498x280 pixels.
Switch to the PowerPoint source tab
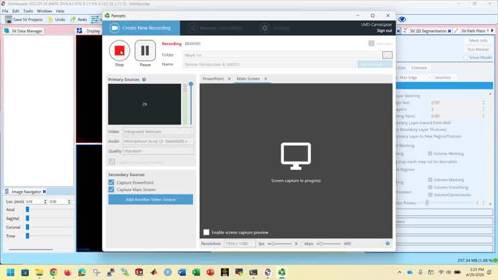click(213, 79)
